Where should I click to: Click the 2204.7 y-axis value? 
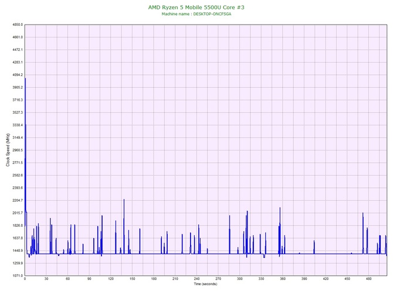tap(17, 200)
